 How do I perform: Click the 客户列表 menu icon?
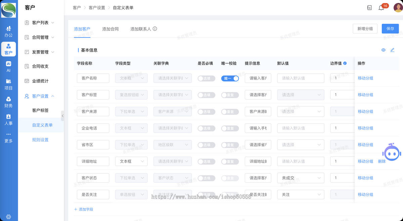tap(27, 22)
